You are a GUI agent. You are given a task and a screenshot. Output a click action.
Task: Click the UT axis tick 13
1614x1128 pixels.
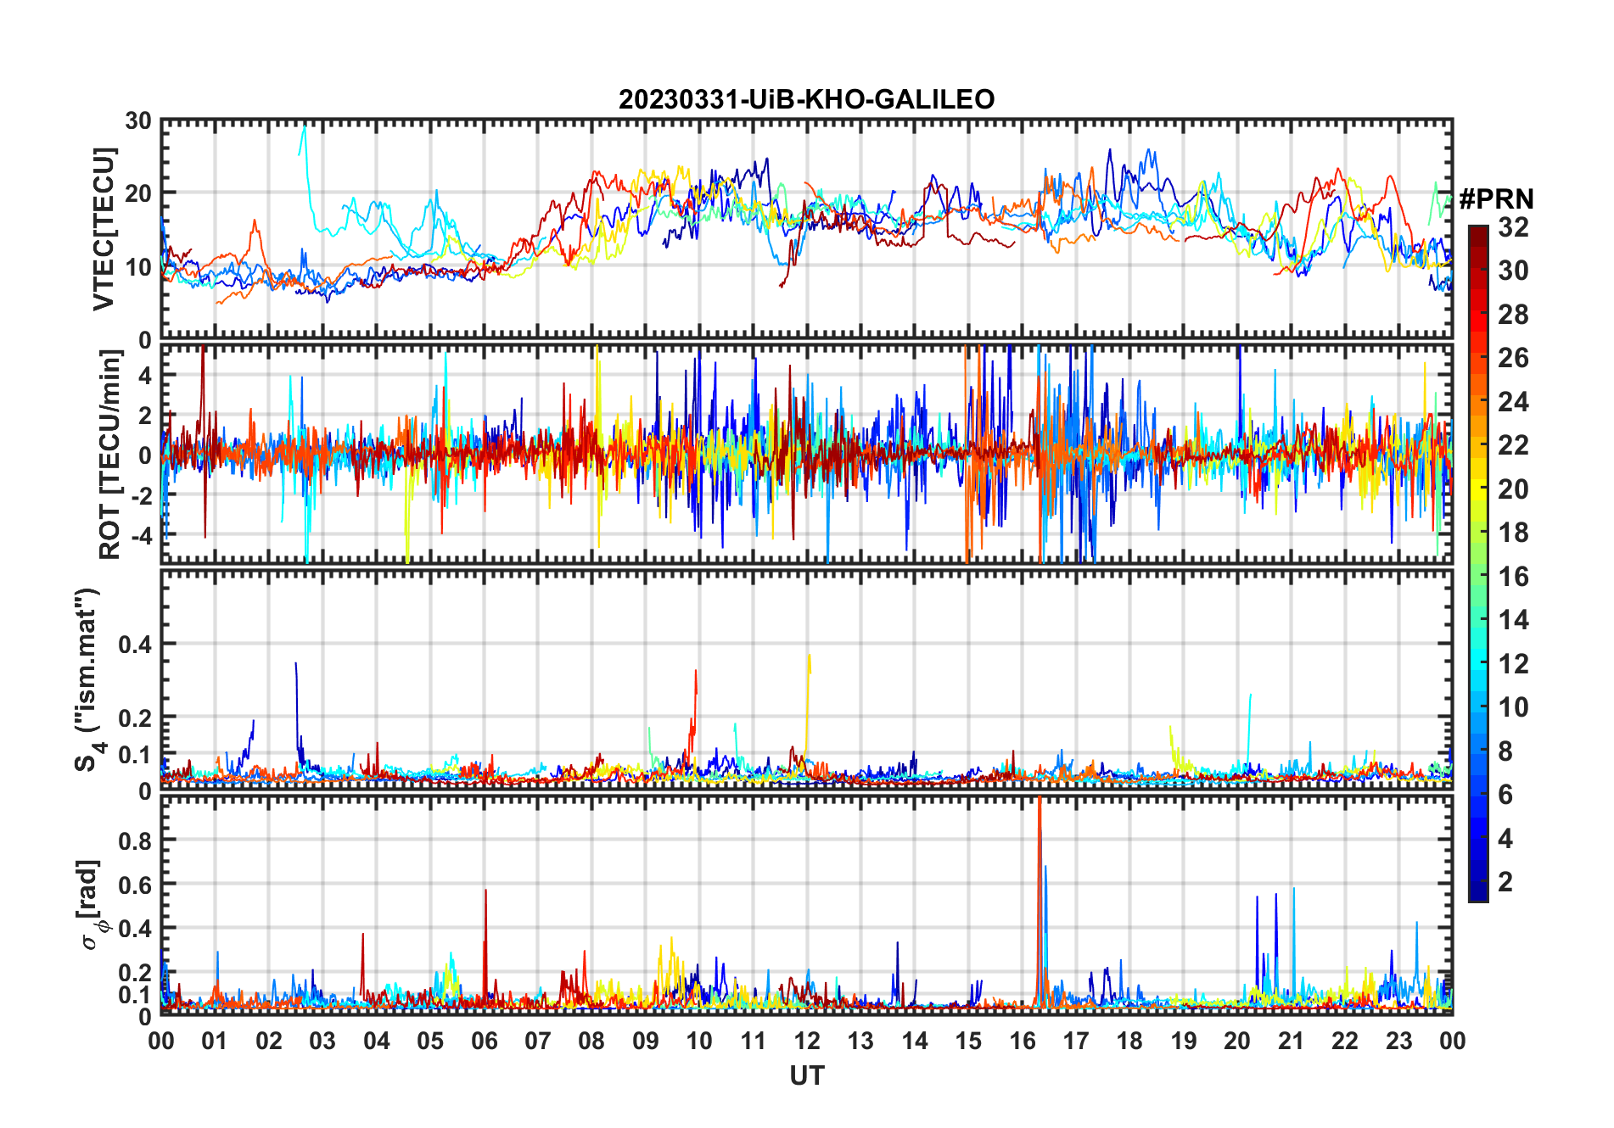pyautogui.click(x=860, y=1041)
